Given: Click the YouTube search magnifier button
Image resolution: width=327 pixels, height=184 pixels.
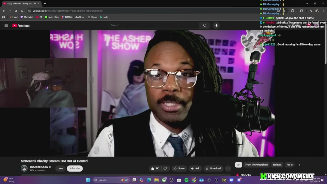Looking at the screenshot, I should (x=205, y=25).
